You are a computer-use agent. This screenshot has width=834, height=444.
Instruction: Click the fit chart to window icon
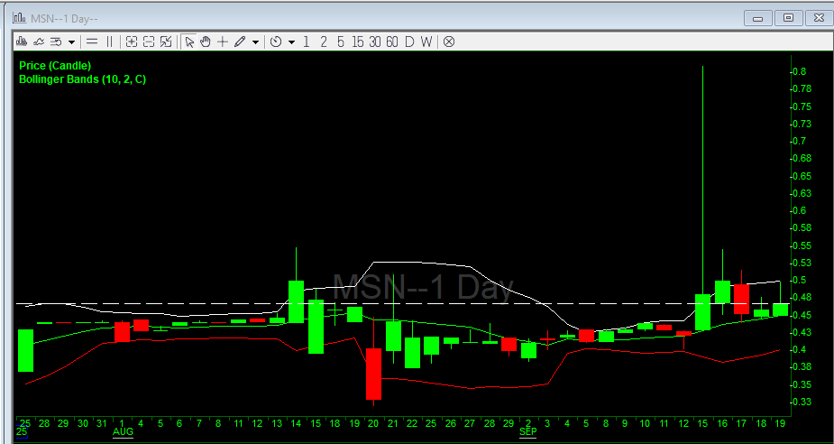(166, 42)
